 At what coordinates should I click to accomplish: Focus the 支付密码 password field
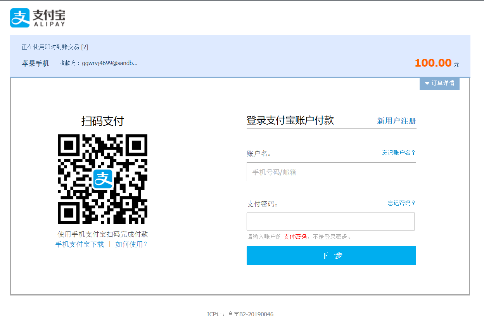point(331,222)
